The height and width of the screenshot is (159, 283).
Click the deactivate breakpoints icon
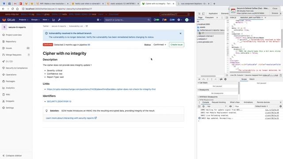pos(221,79)
